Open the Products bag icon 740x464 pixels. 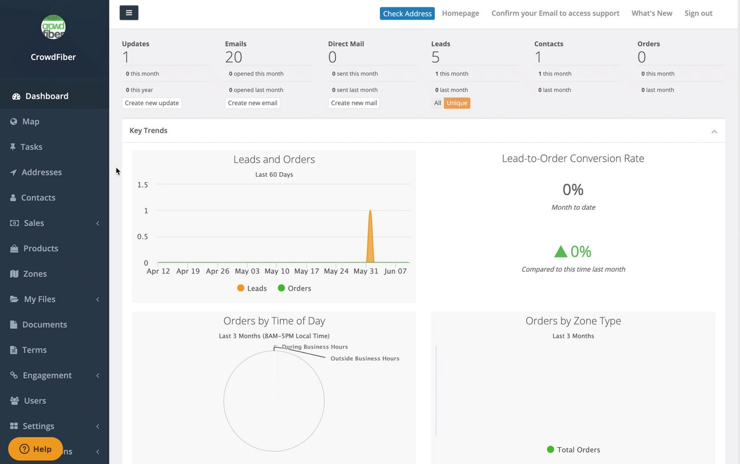tap(14, 248)
